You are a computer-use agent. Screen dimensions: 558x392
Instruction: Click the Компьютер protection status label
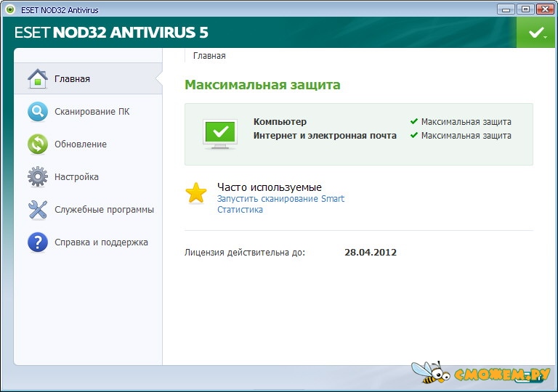pos(280,122)
